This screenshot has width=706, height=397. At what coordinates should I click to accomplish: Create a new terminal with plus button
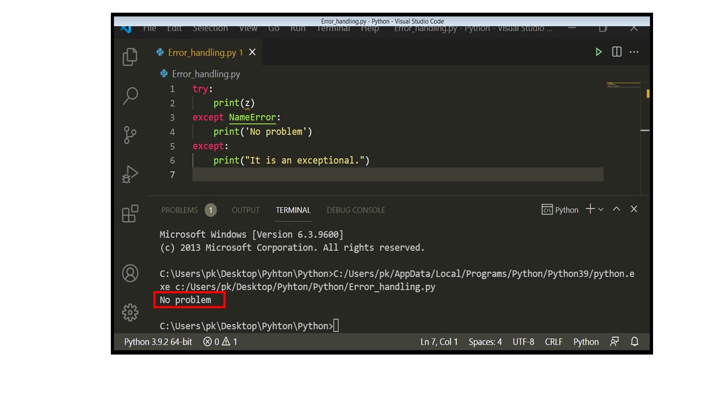click(x=591, y=210)
